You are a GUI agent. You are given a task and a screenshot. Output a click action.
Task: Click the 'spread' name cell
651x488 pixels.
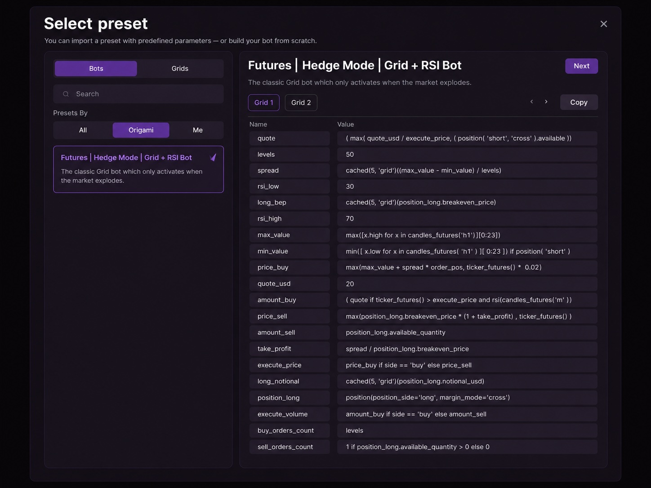pos(290,170)
